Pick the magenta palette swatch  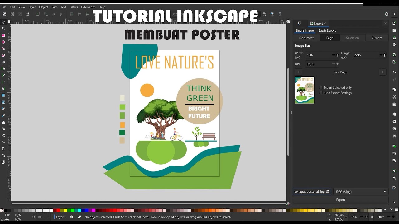94,211
